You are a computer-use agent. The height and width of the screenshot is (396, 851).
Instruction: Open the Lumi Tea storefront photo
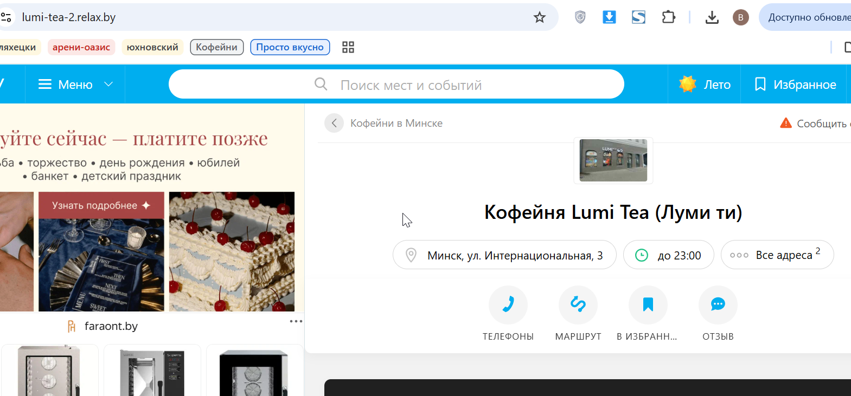[613, 160]
